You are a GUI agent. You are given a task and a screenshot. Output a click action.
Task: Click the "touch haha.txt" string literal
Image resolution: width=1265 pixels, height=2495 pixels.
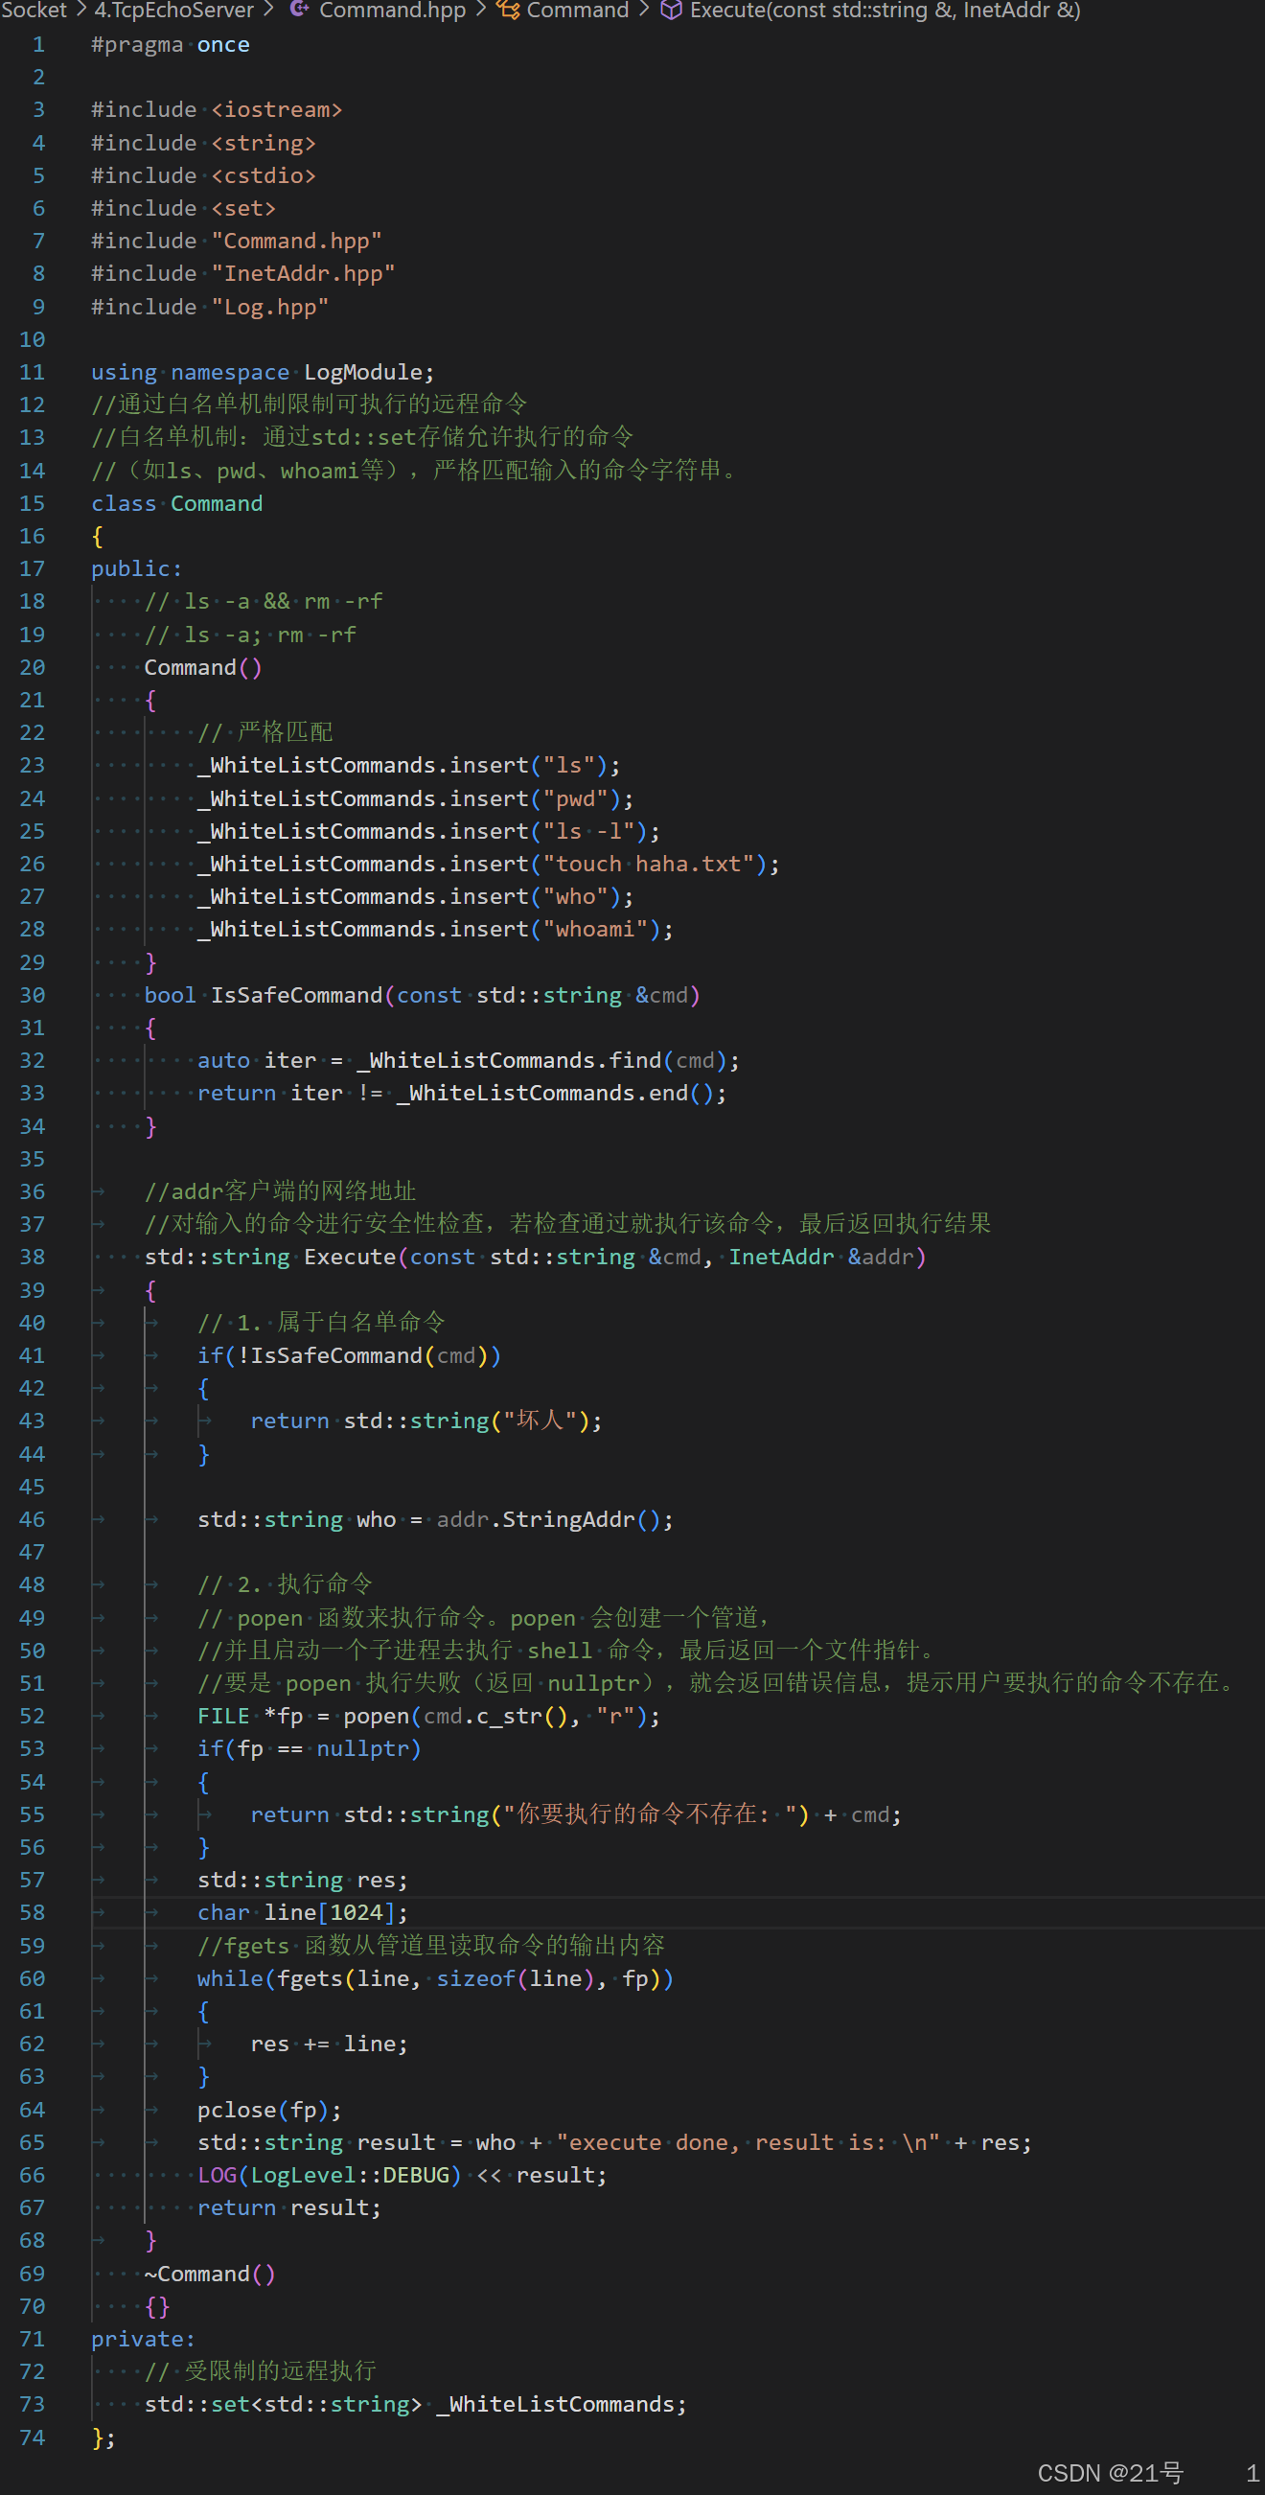tap(648, 864)
